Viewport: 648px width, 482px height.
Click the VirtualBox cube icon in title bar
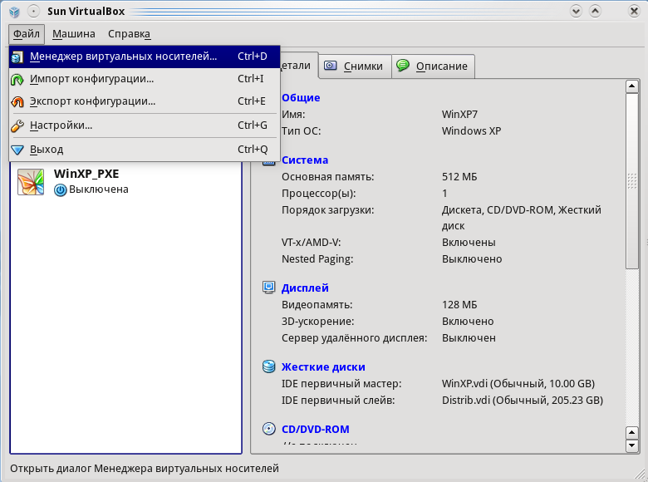pos(14,12)
